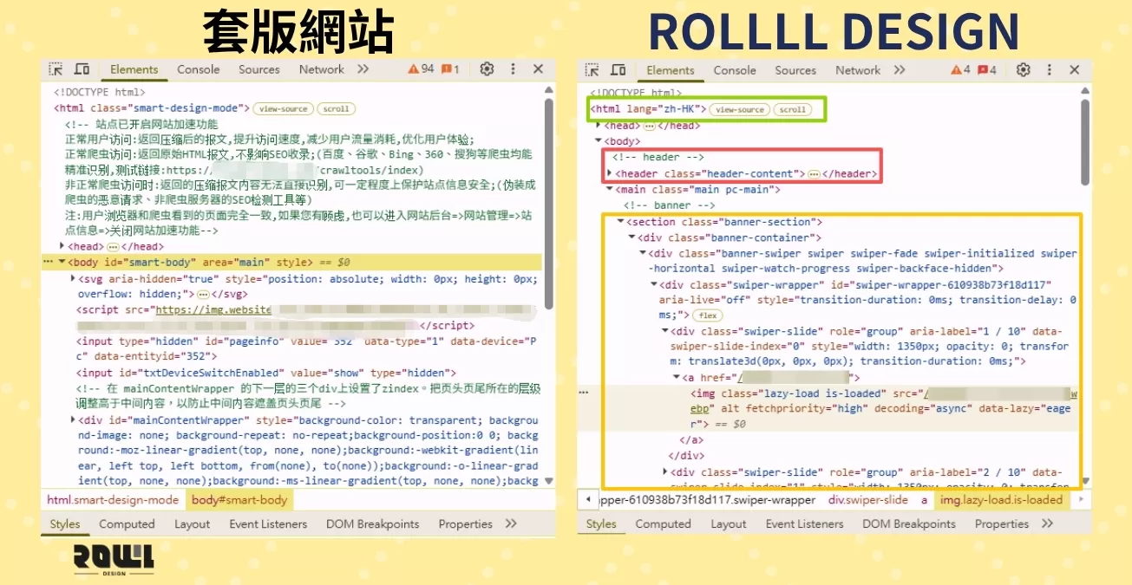Open settings gear in left DevTools
The width and height of the screenshot is (1132, 585).
[487, 69]
